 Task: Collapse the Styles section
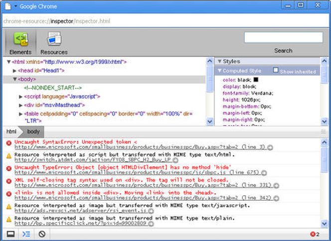219,61
